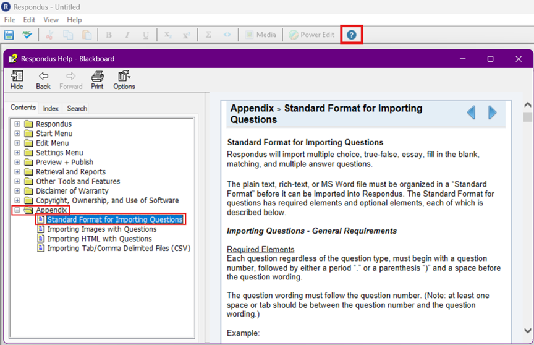
Task: Click the help pane scroll down arrow
Action: [x=528, y=330]
